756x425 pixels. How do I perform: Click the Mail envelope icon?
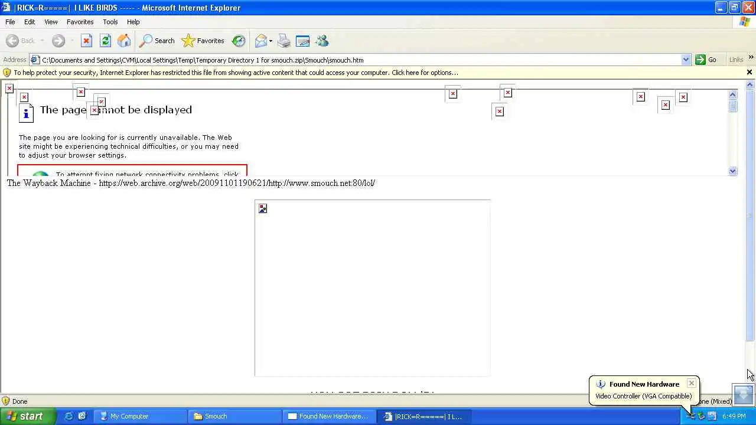click(260, 41)
